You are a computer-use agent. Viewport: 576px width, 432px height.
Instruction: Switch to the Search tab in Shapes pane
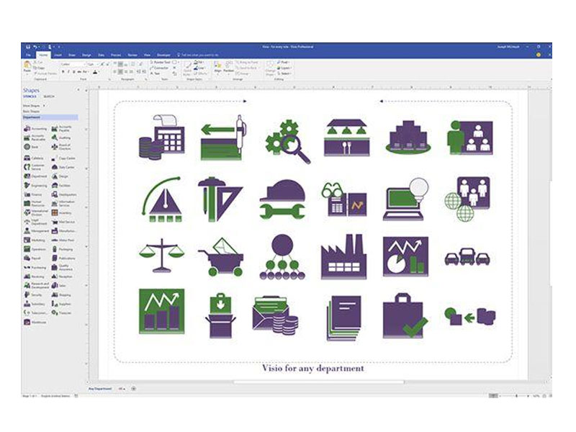pos(49,96)
